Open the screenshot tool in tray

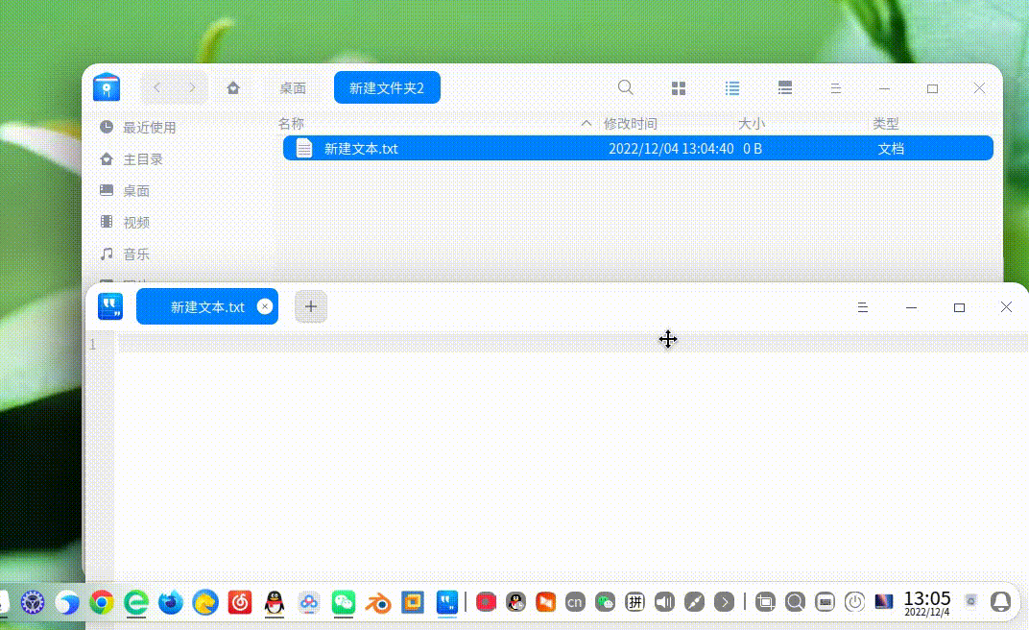click(764, 602)
